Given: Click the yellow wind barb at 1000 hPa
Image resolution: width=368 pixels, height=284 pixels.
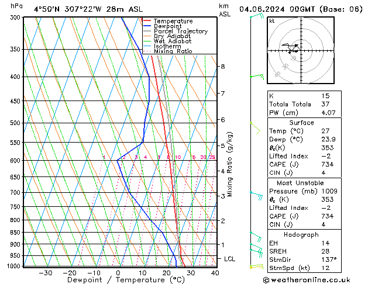Looking at the screenshot, I should coord(256,266).
